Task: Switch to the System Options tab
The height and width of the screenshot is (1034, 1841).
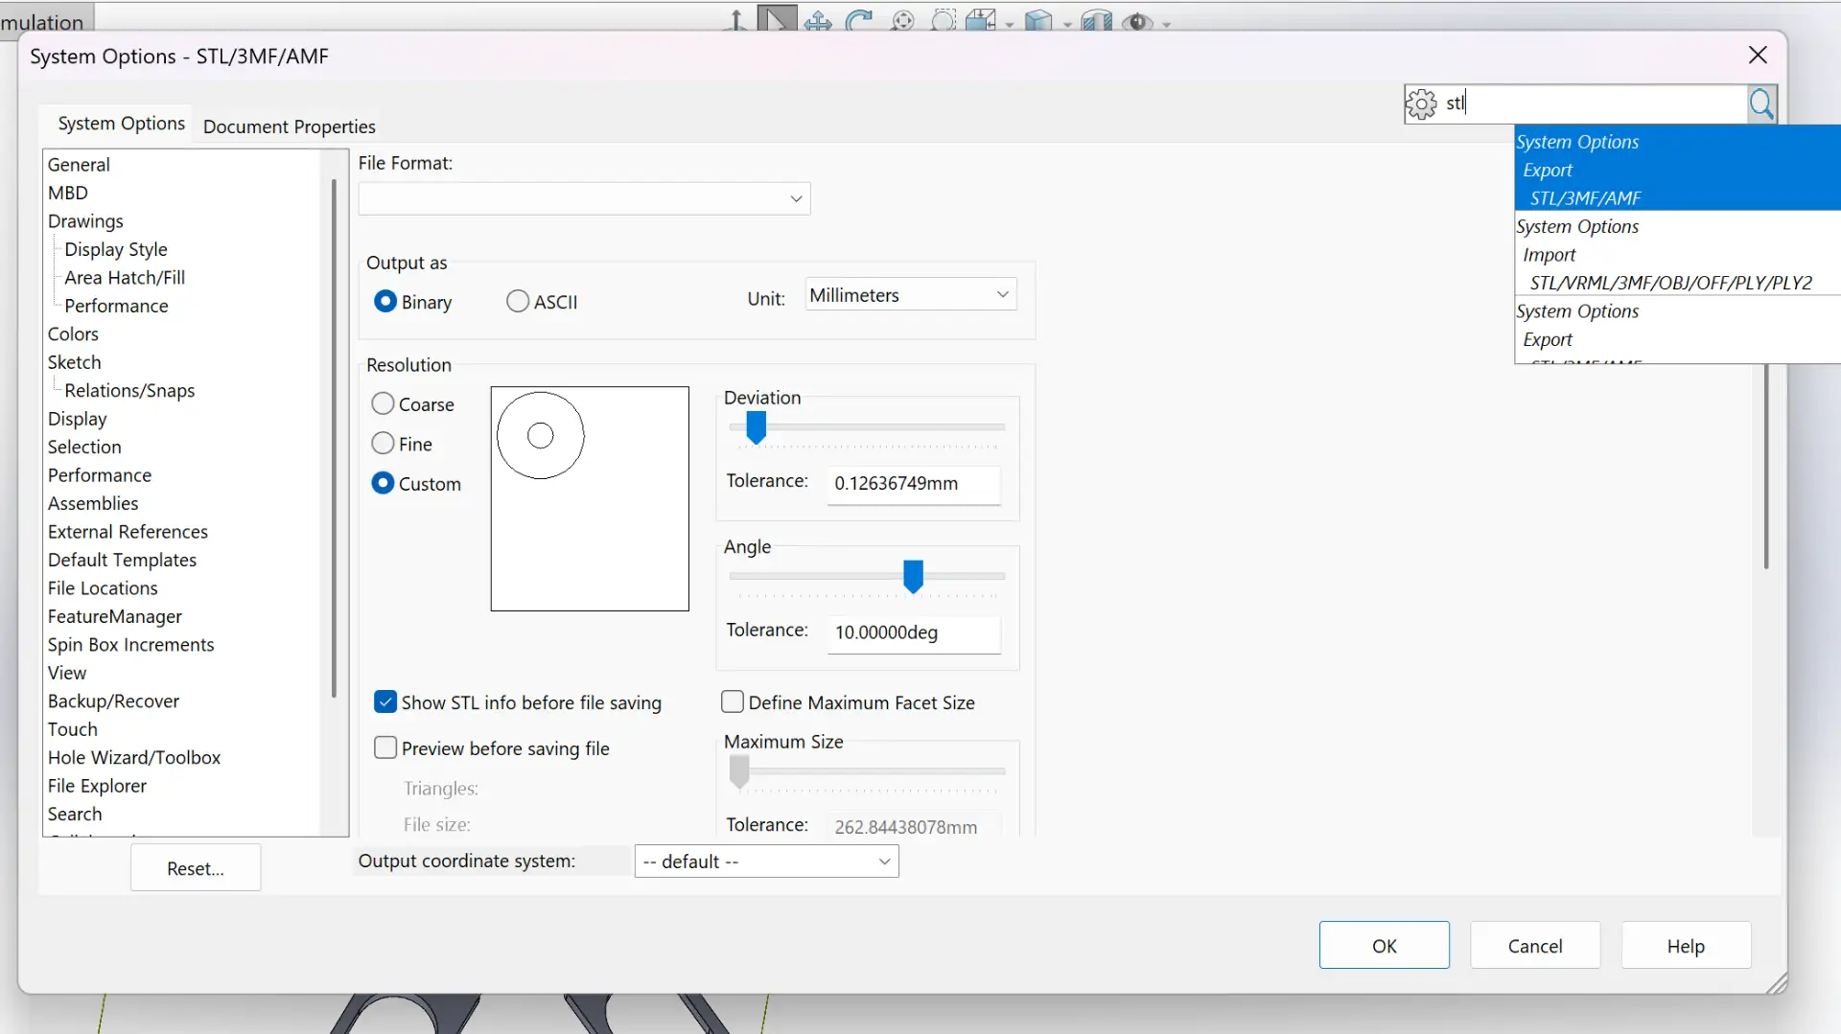Action: 121,124
